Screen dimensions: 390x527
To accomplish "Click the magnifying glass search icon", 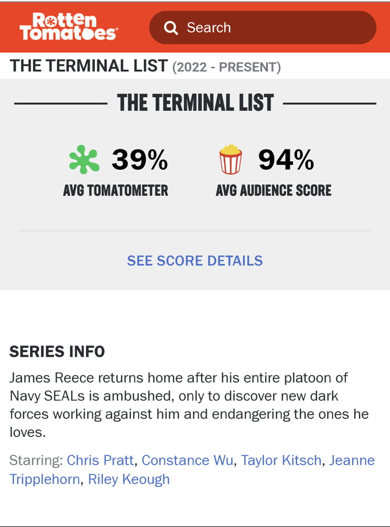I will (171, 28).
